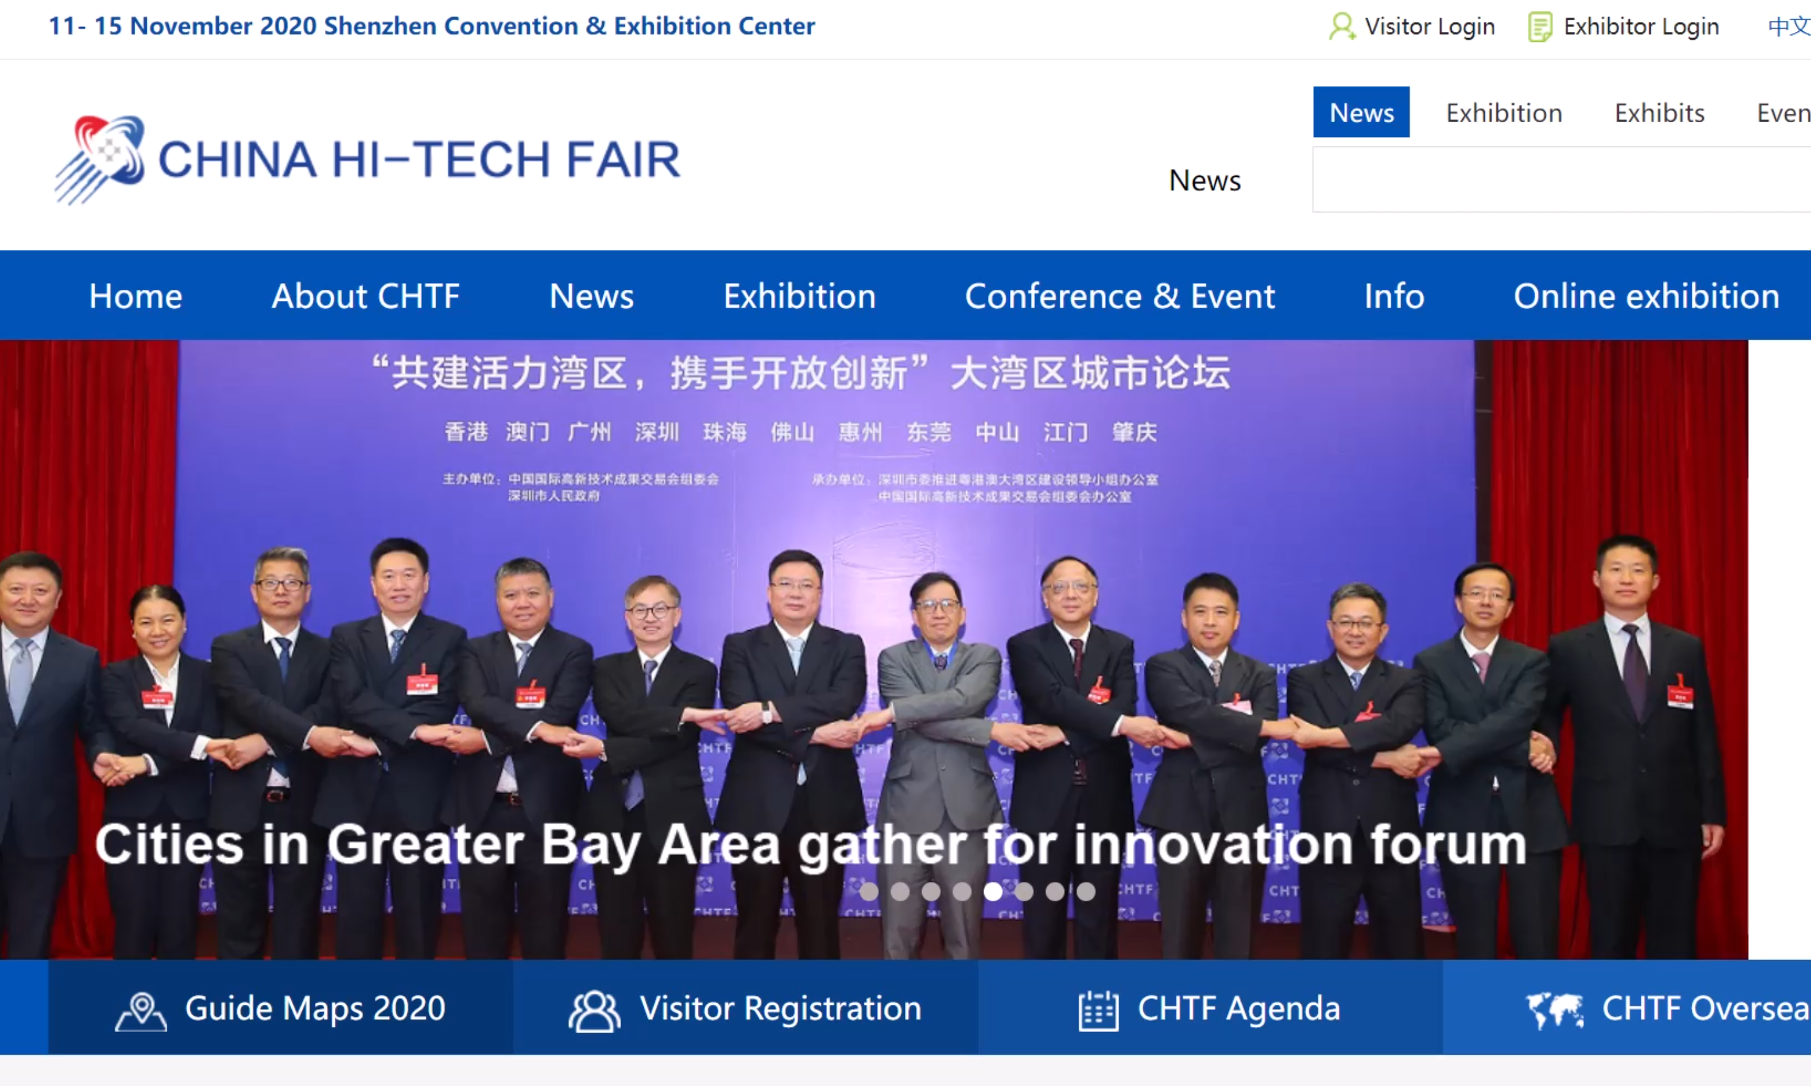
Task: Show the second carousel slide dot
Action: point(900,891)
